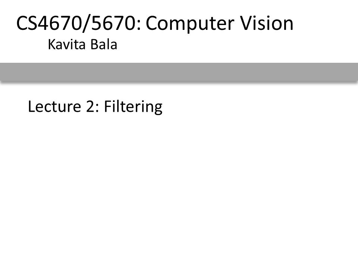Click the letter L in Lecture
This screenshot has width=358, height=269.
[31, 106]
